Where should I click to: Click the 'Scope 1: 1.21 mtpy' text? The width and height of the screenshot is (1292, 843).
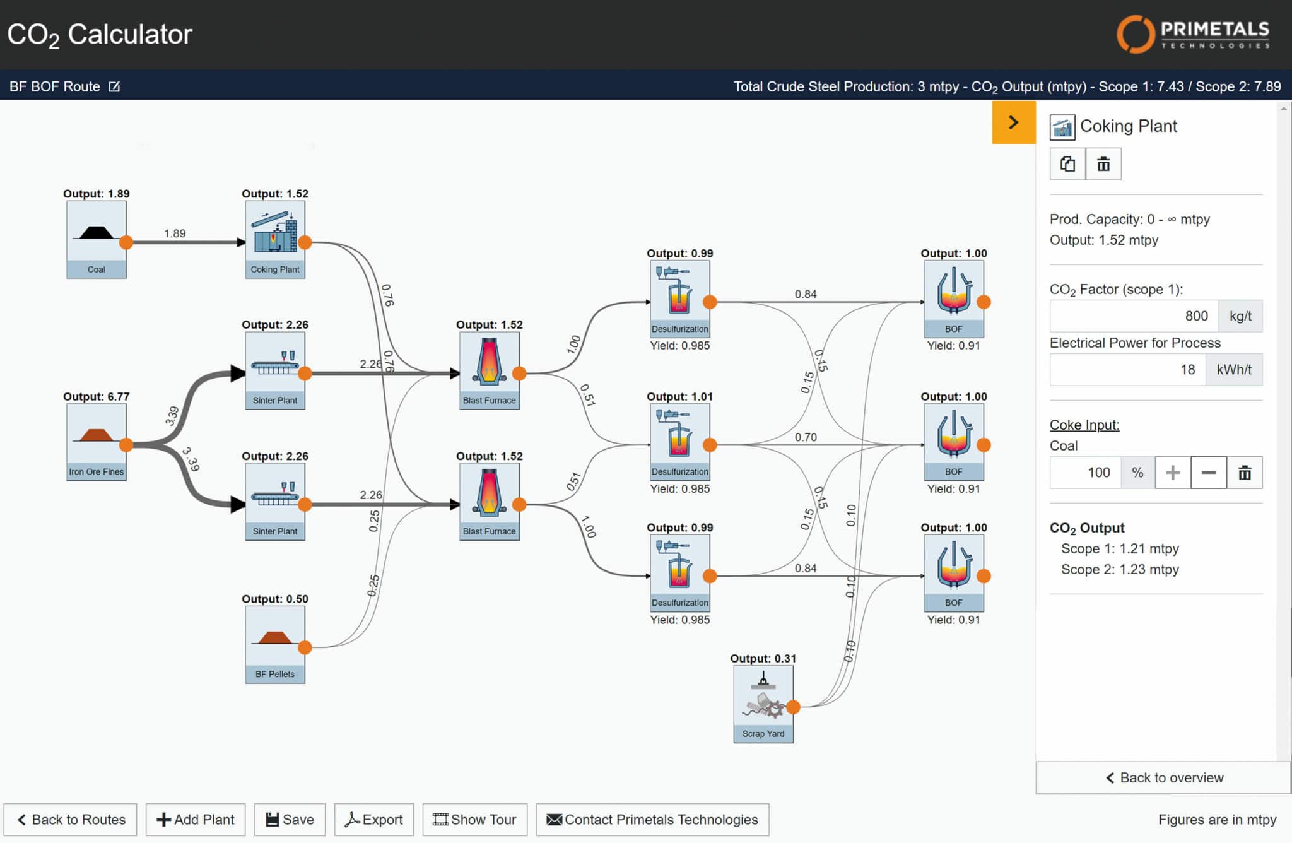click(x=1120, y=548)
